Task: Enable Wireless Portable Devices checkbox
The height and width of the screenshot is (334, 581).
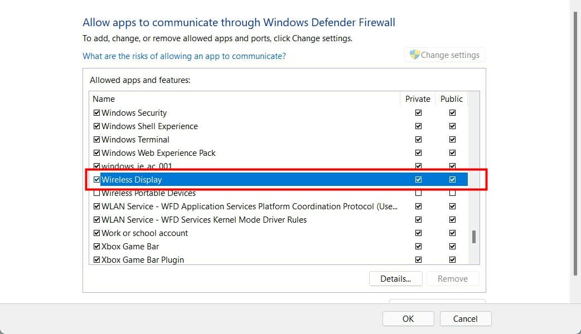Action: coord(97,193)
